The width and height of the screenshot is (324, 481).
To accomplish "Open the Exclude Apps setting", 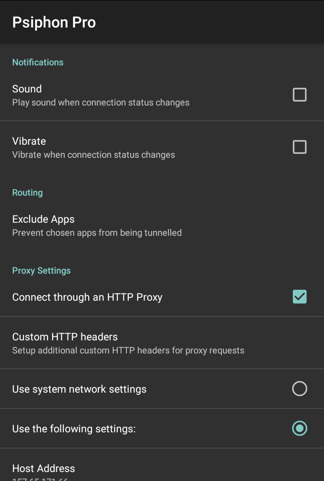I will point(43,220).
